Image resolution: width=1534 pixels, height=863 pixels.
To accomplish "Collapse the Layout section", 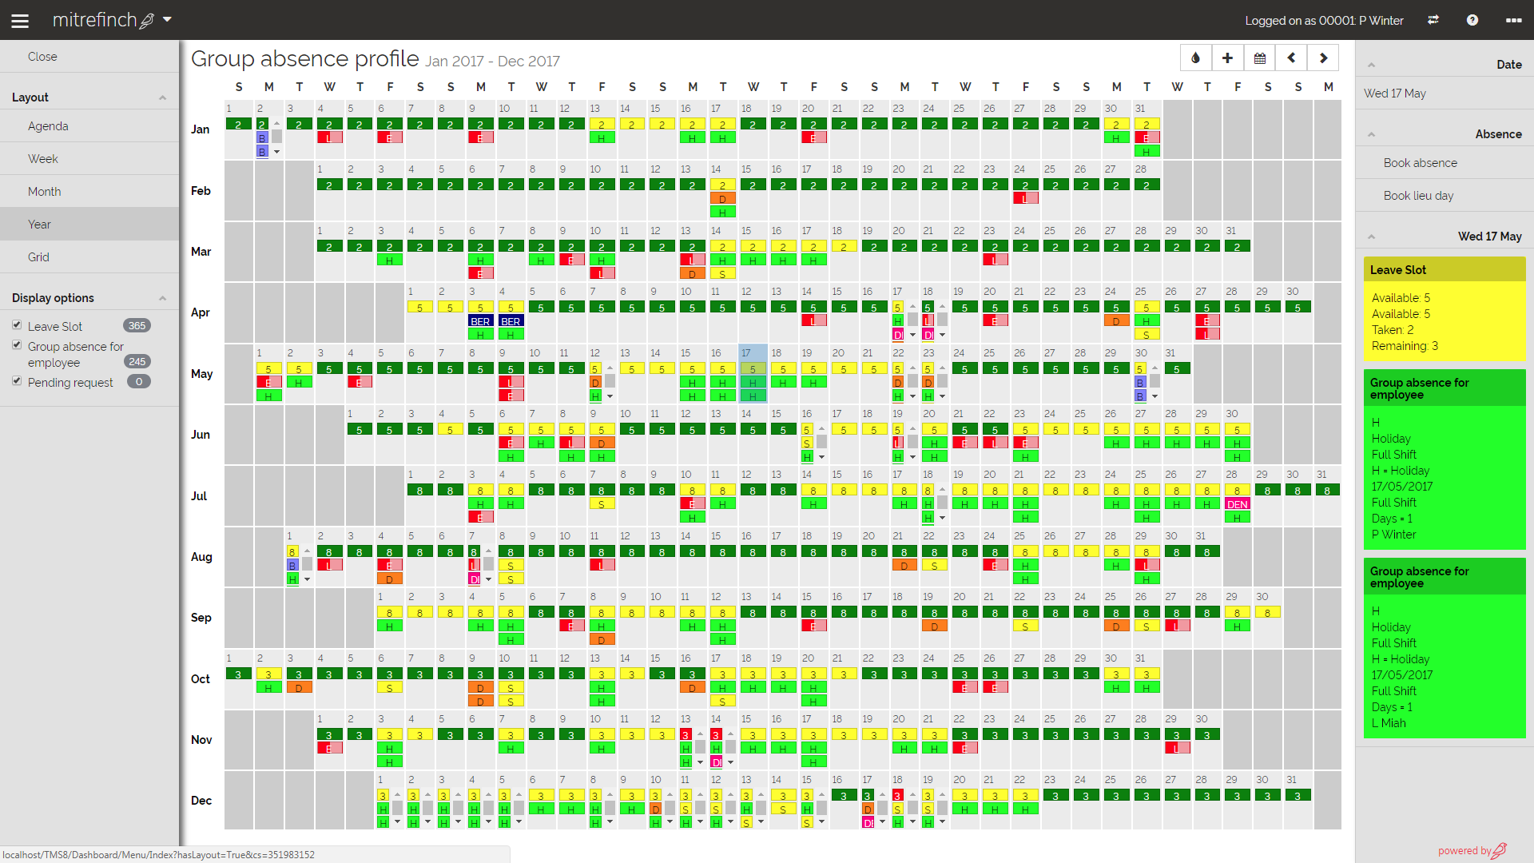I will point(162,97).
